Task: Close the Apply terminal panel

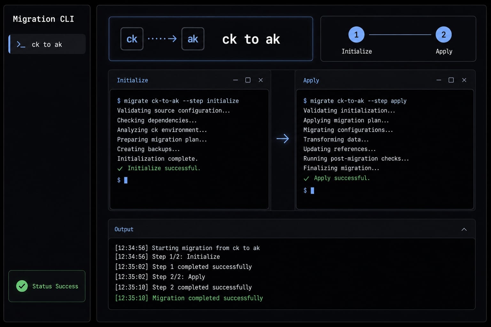Action: pyautogui.click(x=464, y=80)
